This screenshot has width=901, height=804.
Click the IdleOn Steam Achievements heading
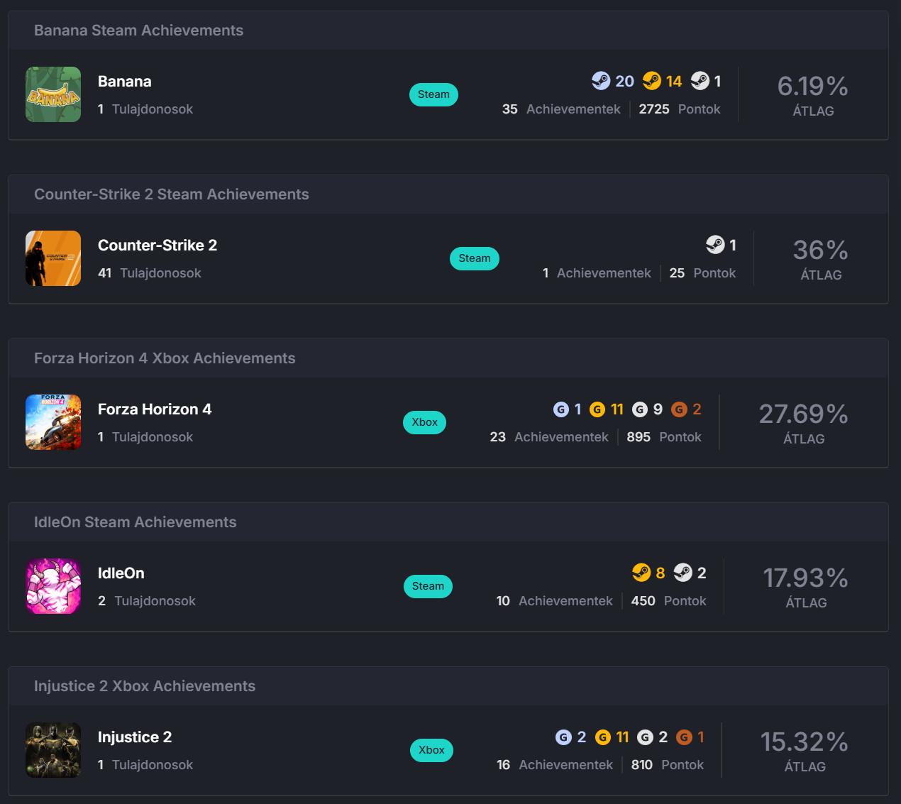(x=136, y=522)
